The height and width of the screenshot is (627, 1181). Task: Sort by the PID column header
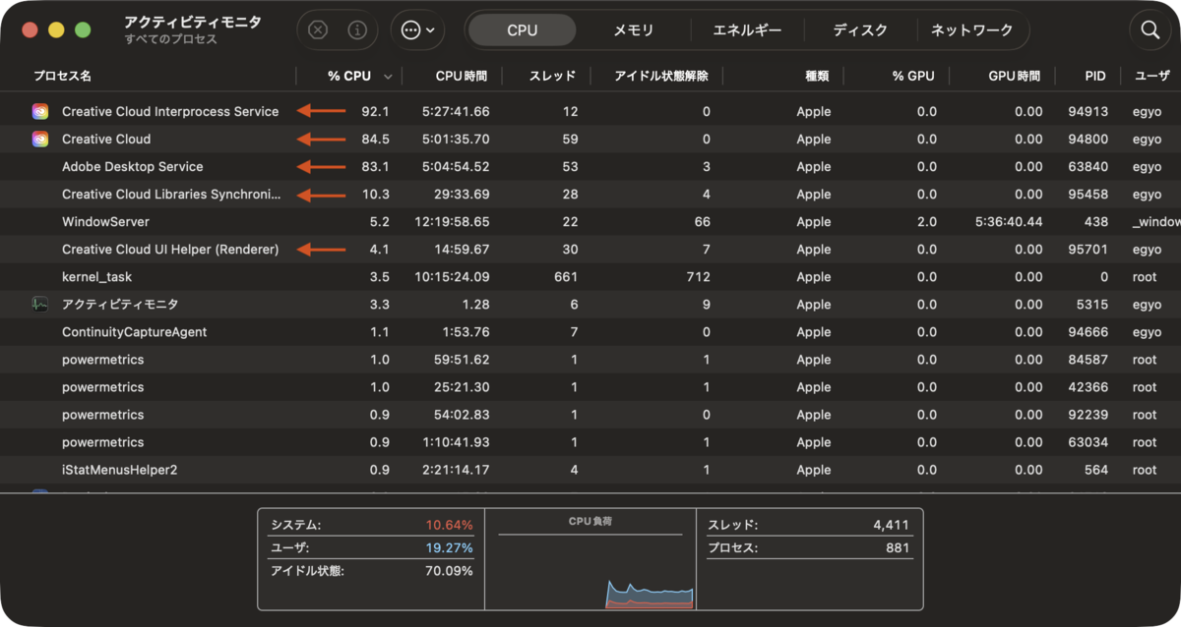click(x=1095, y=76)
